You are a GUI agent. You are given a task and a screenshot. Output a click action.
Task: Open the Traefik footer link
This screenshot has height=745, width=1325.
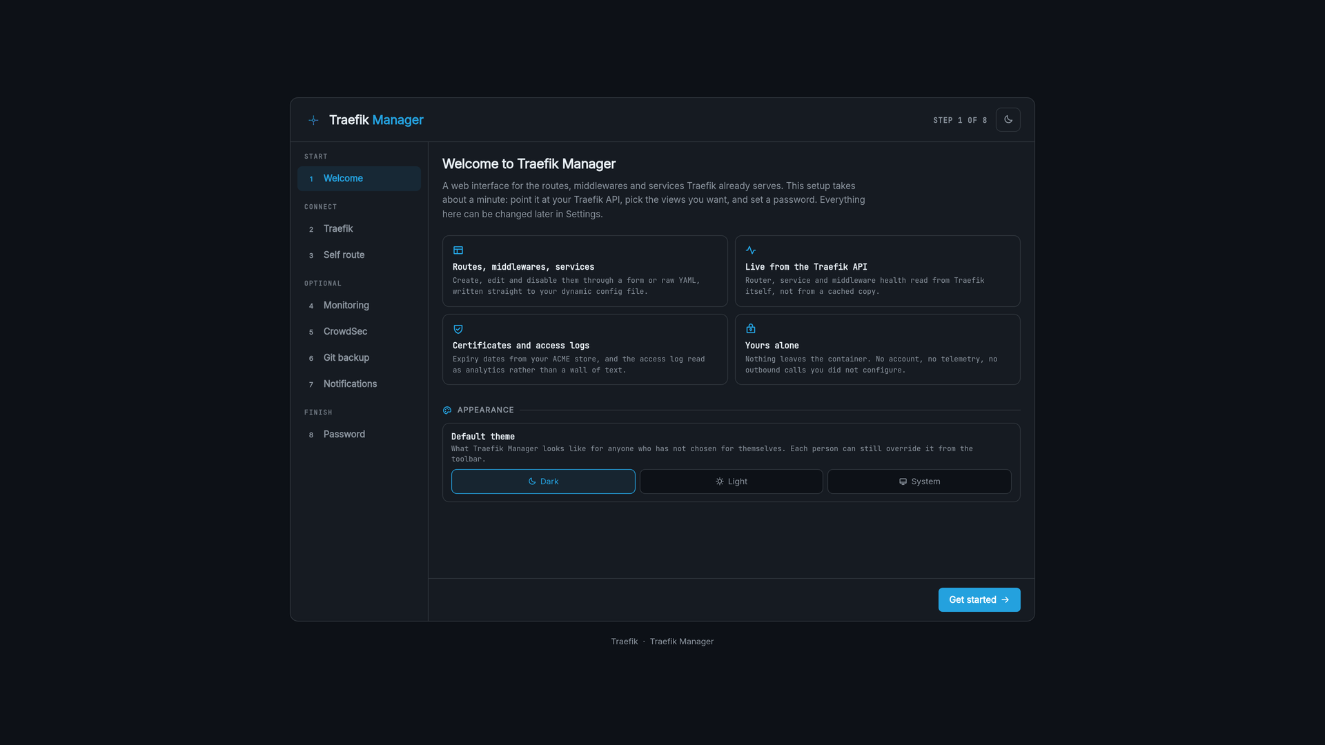tap(625, 642)
